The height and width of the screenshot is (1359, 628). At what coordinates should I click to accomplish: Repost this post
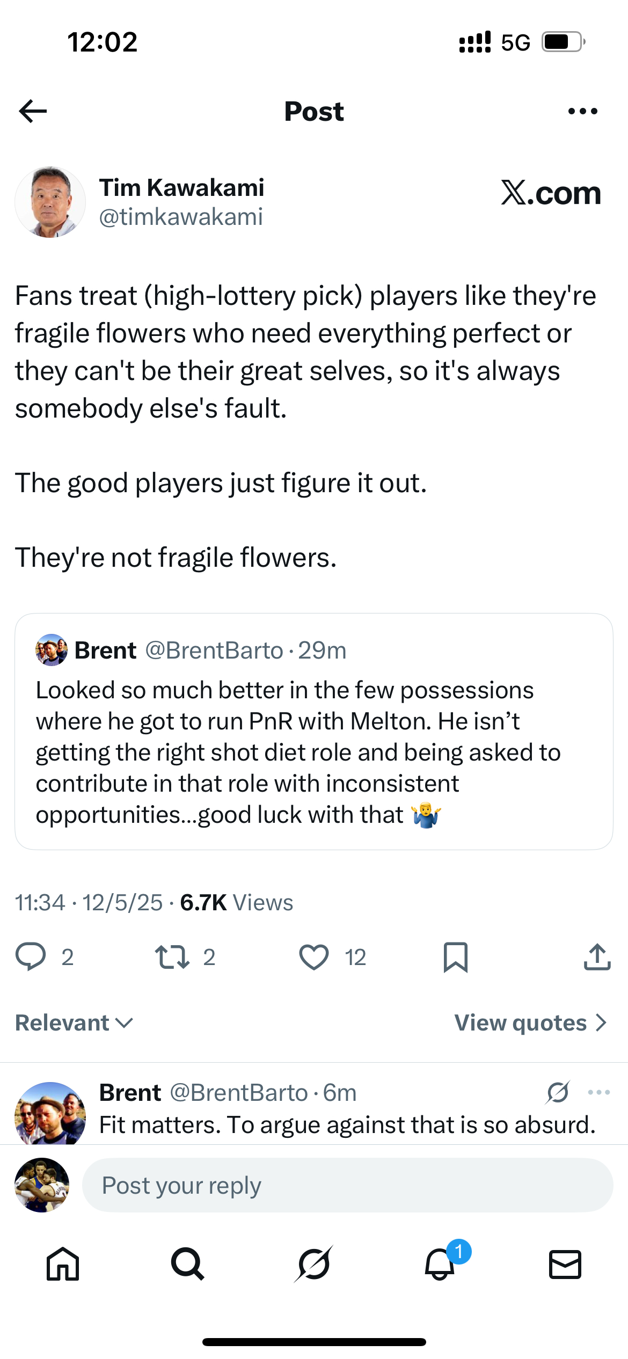coord(172,957)
